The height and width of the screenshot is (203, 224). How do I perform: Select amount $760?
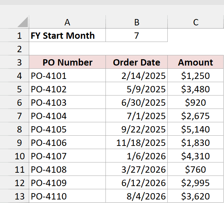pyautogui.click(x=196, y=169)
